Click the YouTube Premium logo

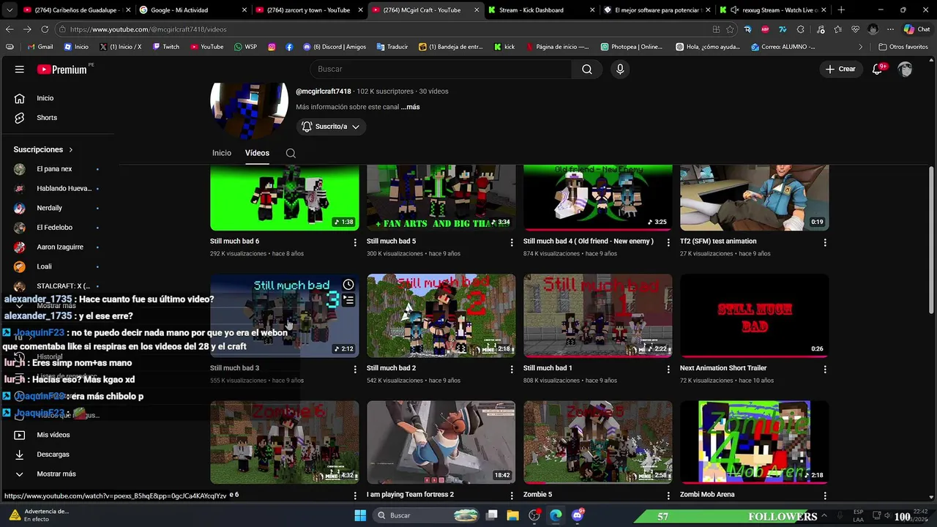click(x=62, y=70)
